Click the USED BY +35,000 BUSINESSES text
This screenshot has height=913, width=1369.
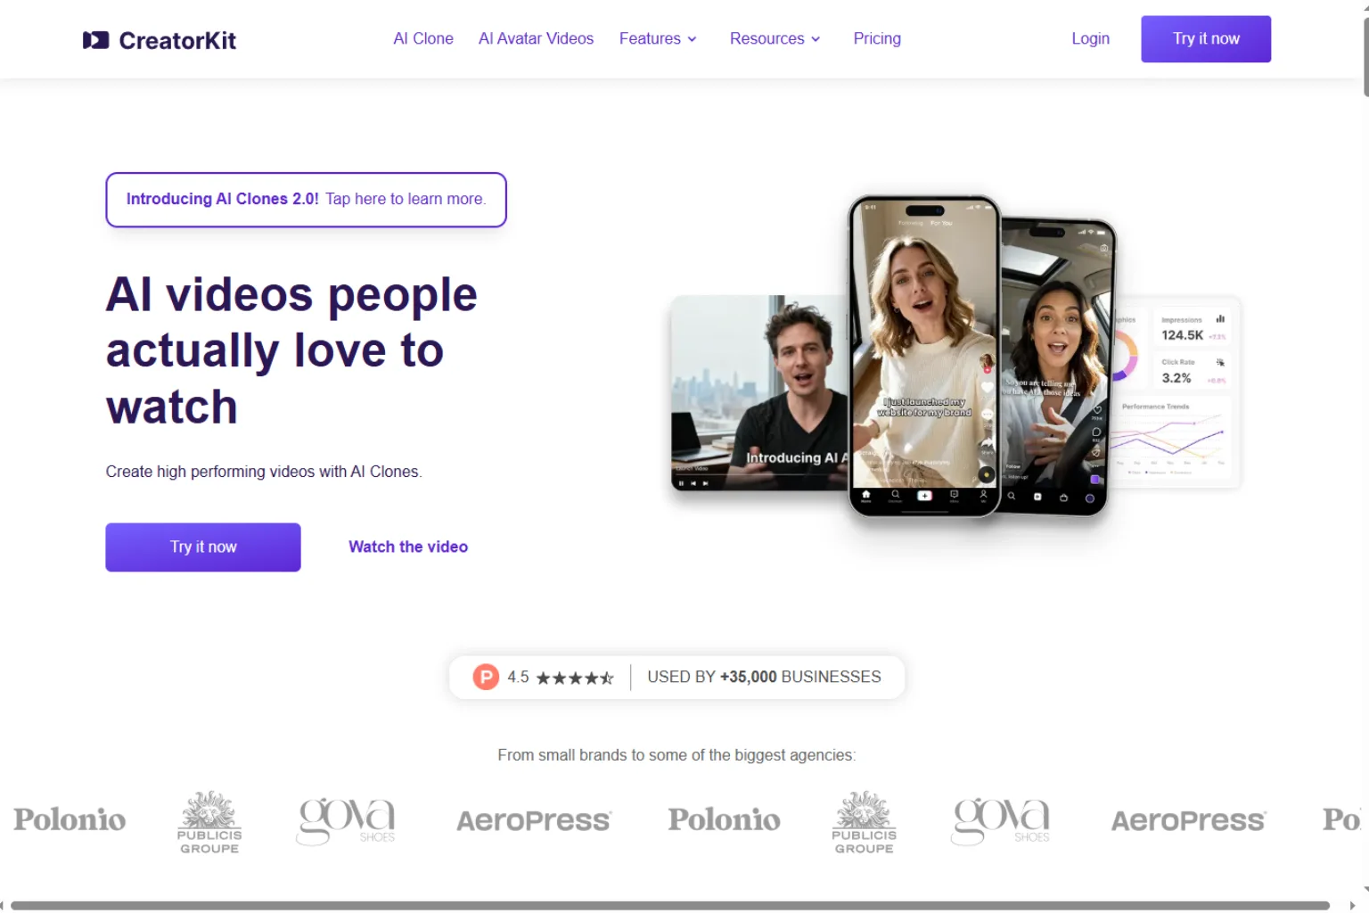coord(764,677)
